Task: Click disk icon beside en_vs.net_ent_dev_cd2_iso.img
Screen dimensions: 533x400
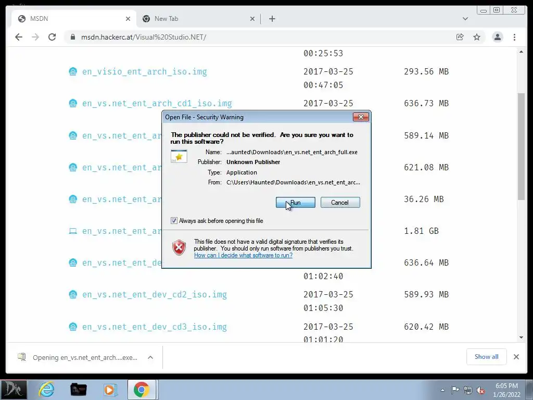Action: point(73,294)
